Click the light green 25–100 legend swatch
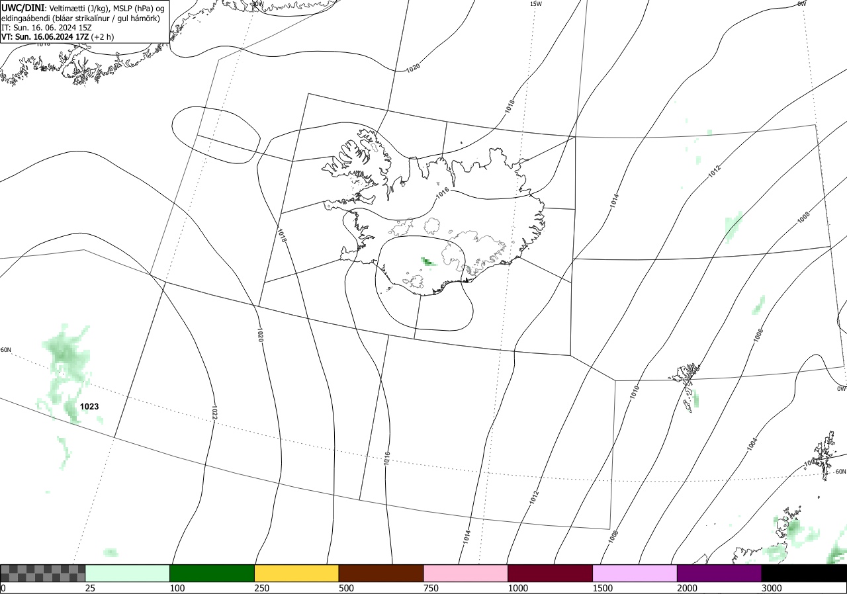Viewport: 847px width, 594px height. coord(128,573)
